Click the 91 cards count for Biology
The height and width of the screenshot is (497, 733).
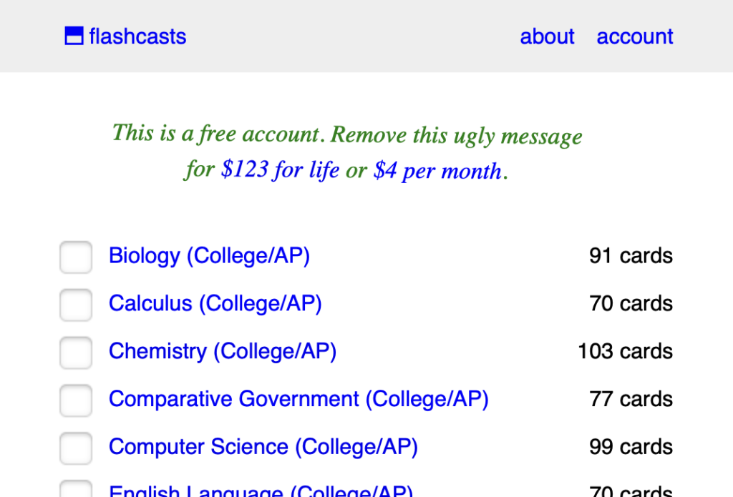[631, 256]
